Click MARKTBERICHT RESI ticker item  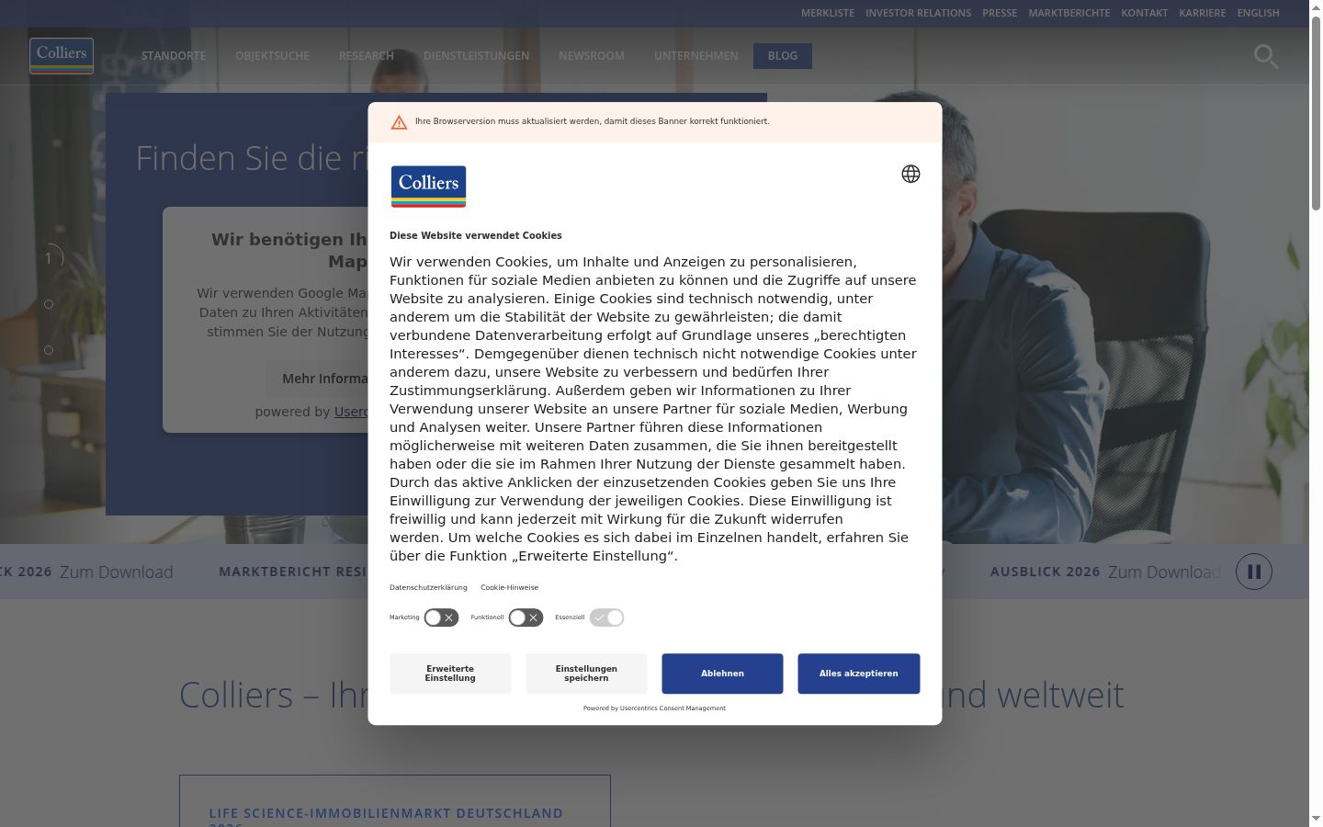coord(293,572)
